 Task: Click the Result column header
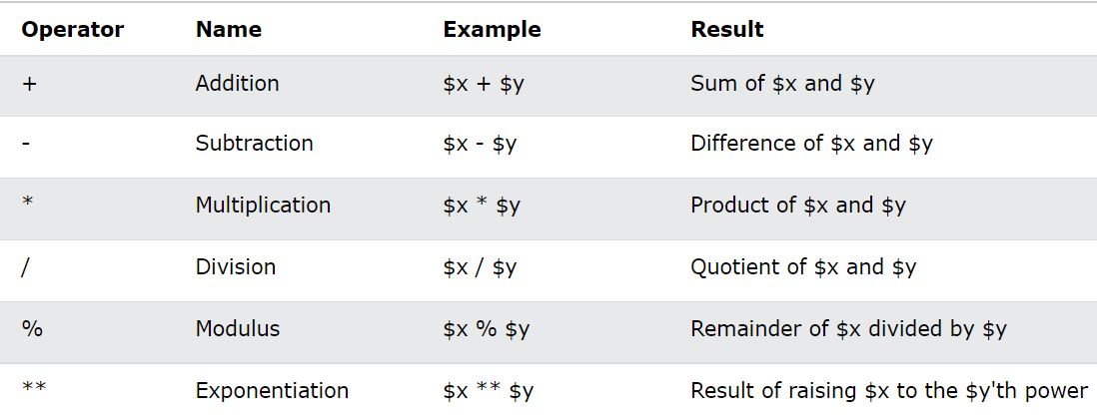tap(727, 29)
